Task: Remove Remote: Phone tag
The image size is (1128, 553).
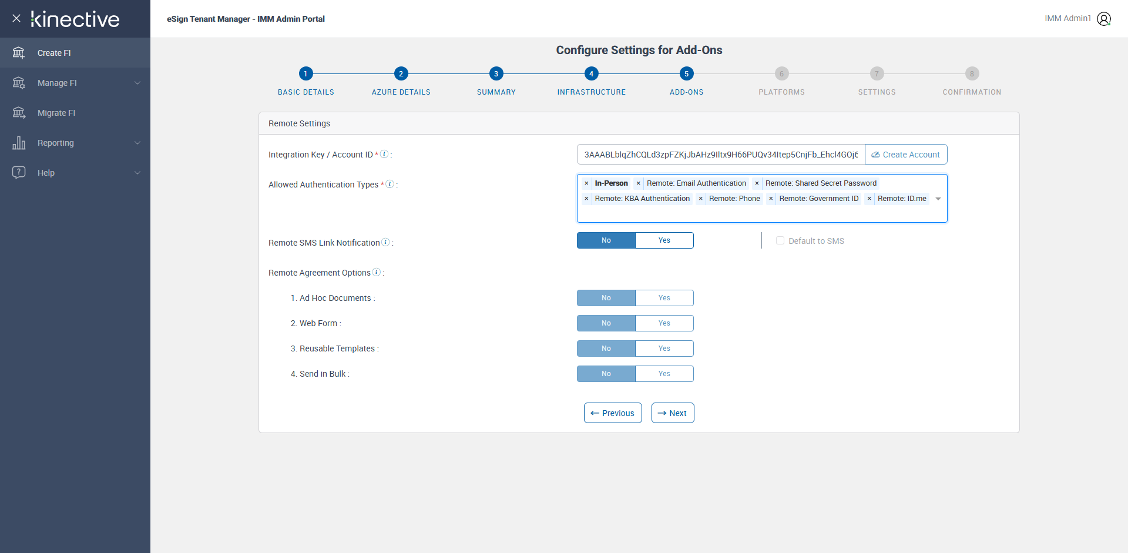Action: tap(700, 199)
